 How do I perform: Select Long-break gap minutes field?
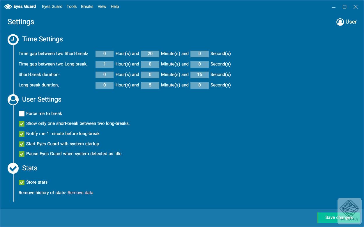point(150,64)
